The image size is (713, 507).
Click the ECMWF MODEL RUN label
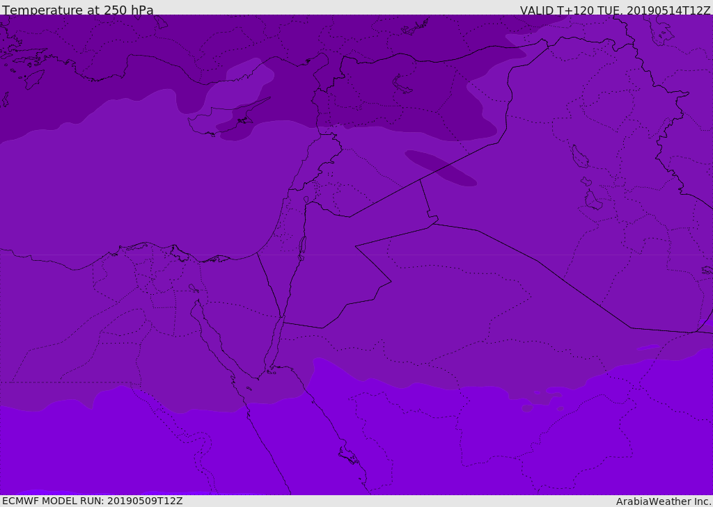92,501
